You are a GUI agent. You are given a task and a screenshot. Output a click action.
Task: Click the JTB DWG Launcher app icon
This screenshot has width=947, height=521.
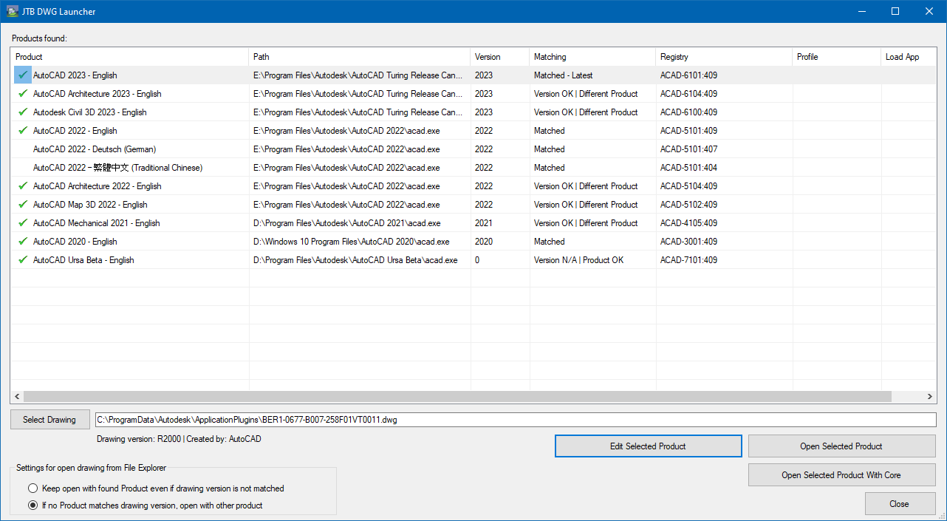point(13,11)
